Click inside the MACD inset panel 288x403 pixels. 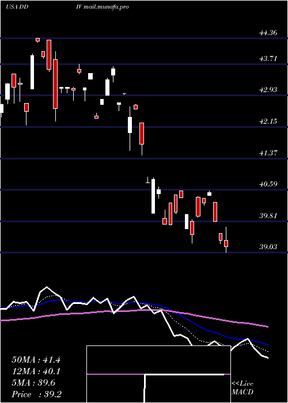pyautogui.click(x=158, y=374)
